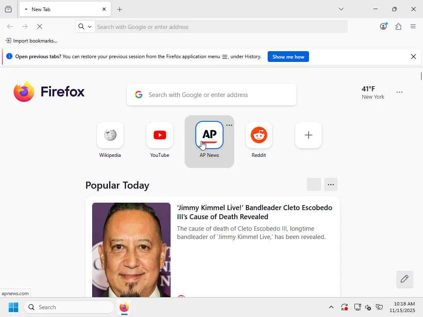Click the sync update tray icon

[x=344, y=307]
